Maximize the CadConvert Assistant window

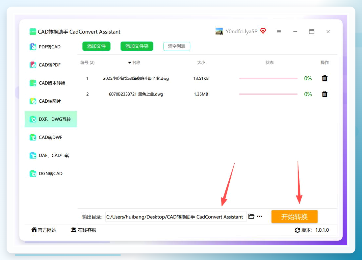pos(311,32)
